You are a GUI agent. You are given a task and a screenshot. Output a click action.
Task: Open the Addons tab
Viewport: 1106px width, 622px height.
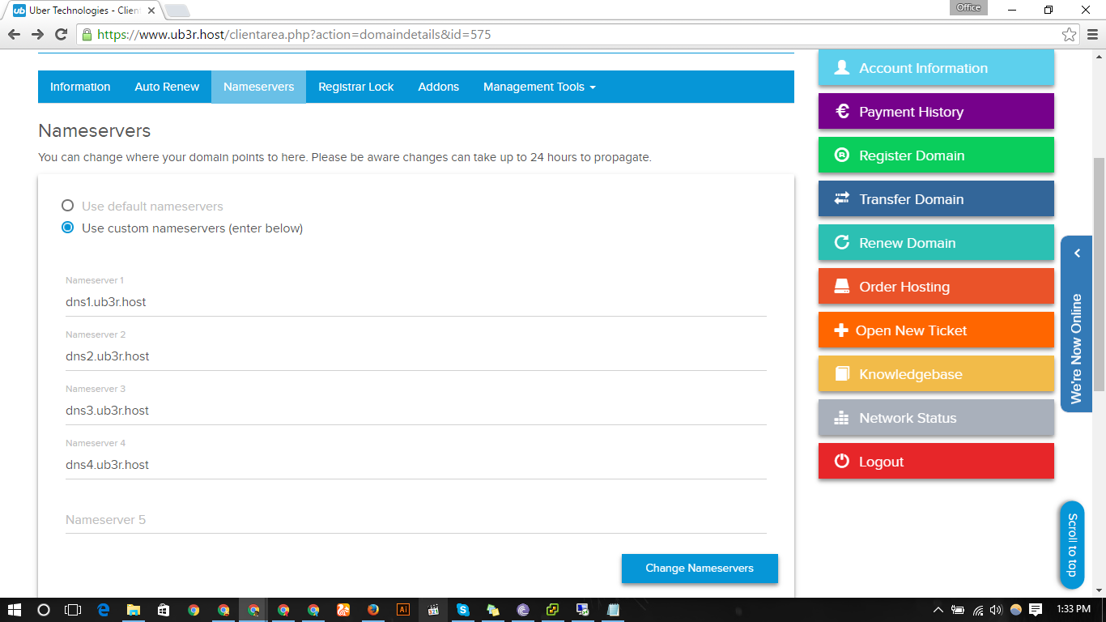click(x=439, y=87)
